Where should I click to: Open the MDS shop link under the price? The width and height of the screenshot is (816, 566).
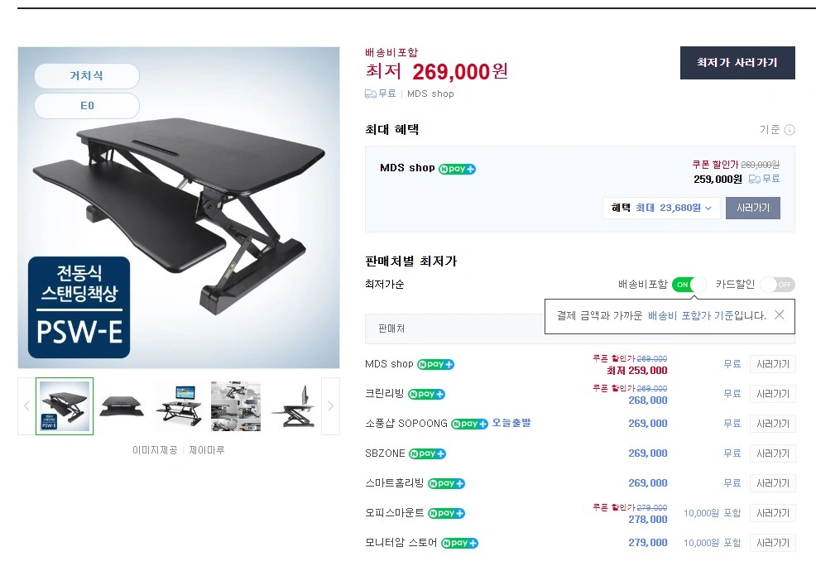430,94
